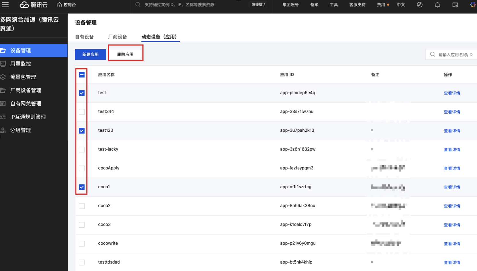477x271 pixels.
Task: Switch to the 厂商设备 tab
Action: (117, 37)
